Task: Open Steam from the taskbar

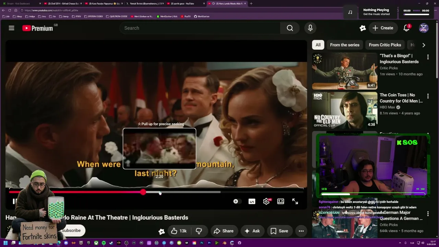Action: pyautogui.click(x=111, y=243)
